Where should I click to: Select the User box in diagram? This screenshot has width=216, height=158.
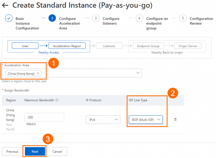[x=25, y=46]
